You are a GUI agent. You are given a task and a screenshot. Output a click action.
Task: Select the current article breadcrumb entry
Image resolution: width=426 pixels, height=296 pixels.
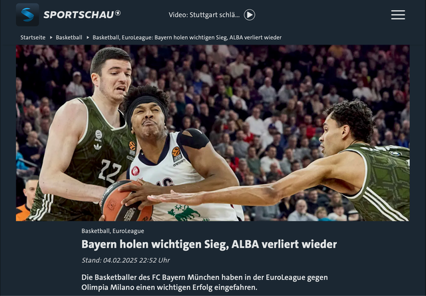(x=187, y=37)
